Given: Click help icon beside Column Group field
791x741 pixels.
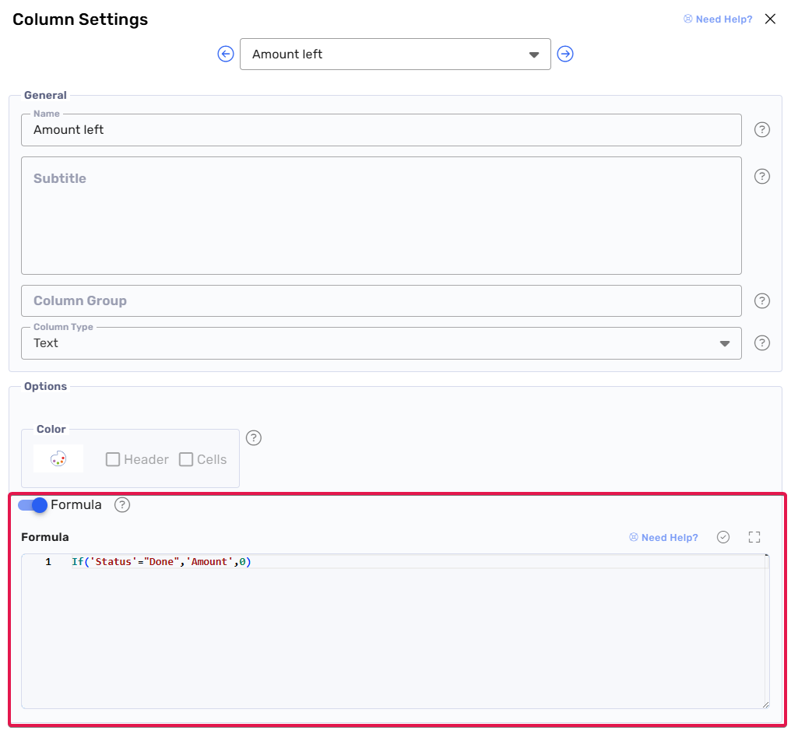Looking at the screenshot, I should 762,301.
